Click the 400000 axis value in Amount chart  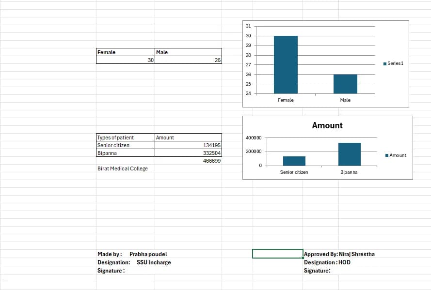[254, 137]
